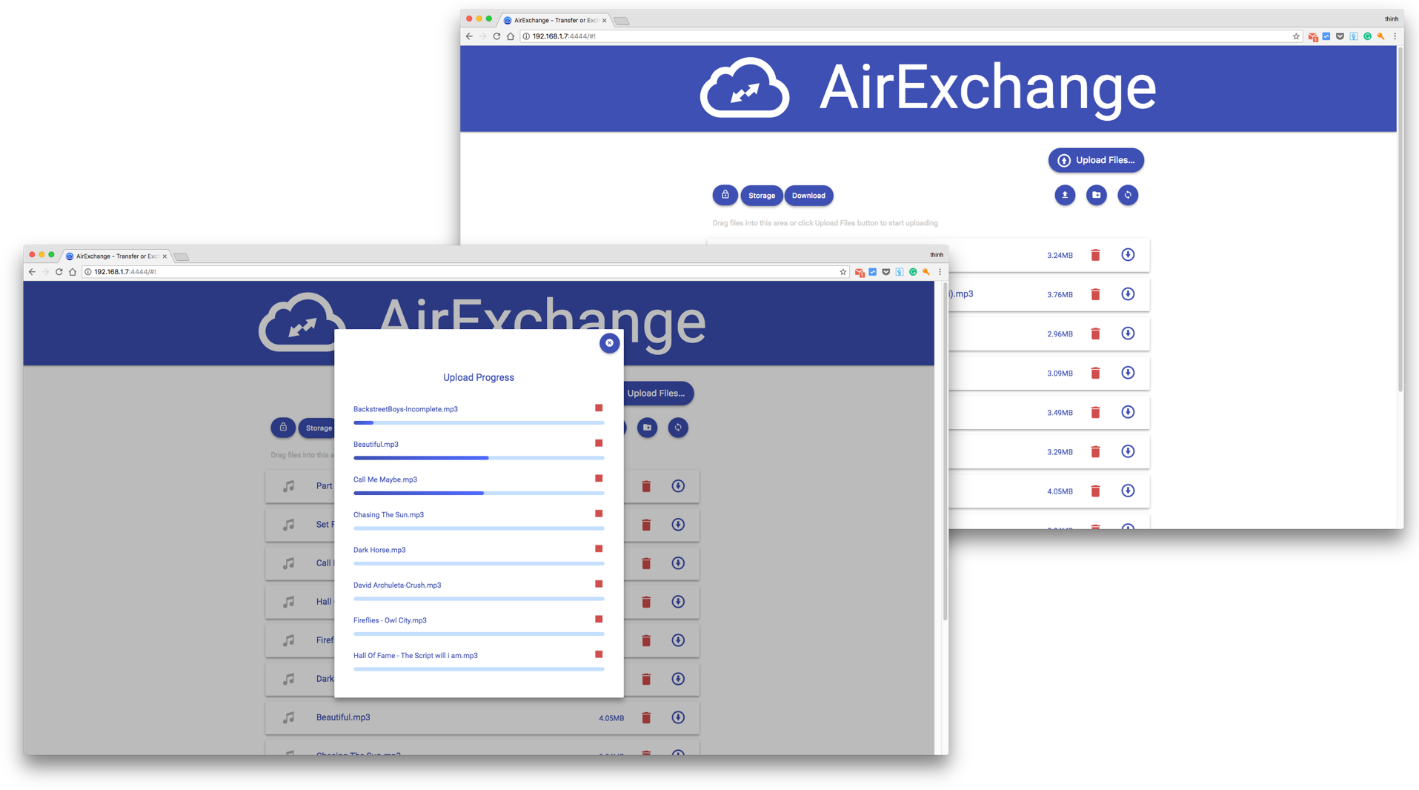Open the upload icon in the top-right toolbar
Viewport: 1419px width, 790px height.
(x=1064, y=195)
